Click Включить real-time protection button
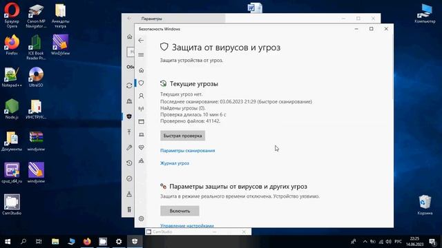This screenshot has height=248, width=442. tap(180, 211)
